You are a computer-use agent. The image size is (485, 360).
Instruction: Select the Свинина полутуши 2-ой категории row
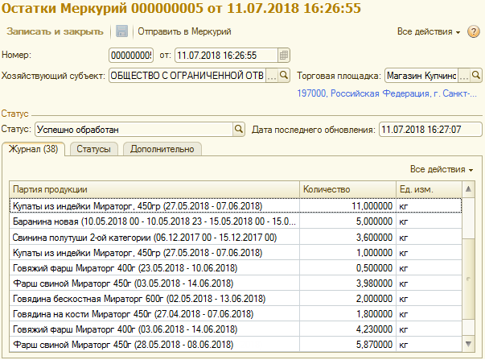pyautogui.click(x=236, y=238)
